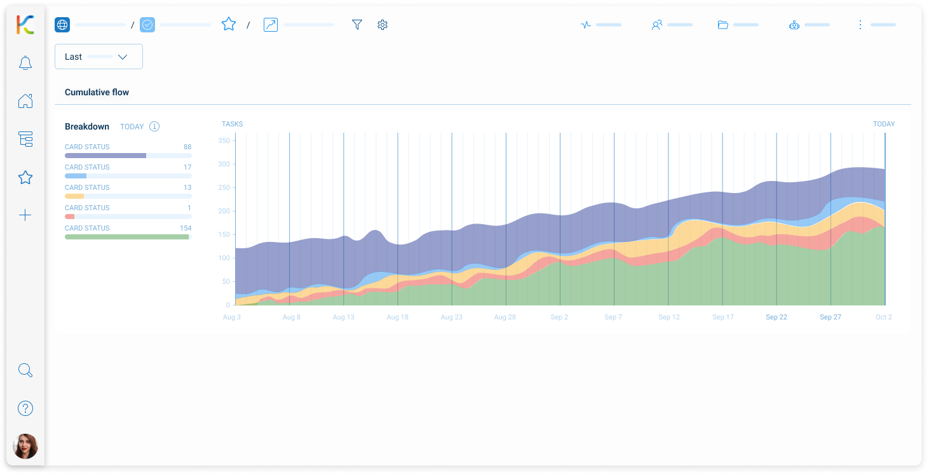
Task: Click the notifications bell icon
Action: (x=25, y=63)
